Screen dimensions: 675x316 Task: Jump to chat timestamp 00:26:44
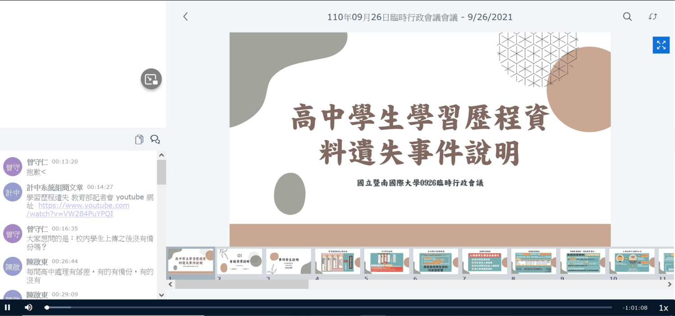(x=65, y=261)
